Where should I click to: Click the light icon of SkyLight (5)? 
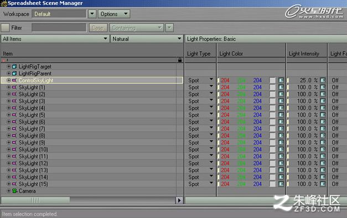tap(14, 115)
